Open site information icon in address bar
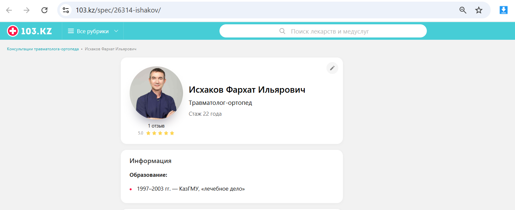This screenshot has height=210, width=515. pos(66,10)
